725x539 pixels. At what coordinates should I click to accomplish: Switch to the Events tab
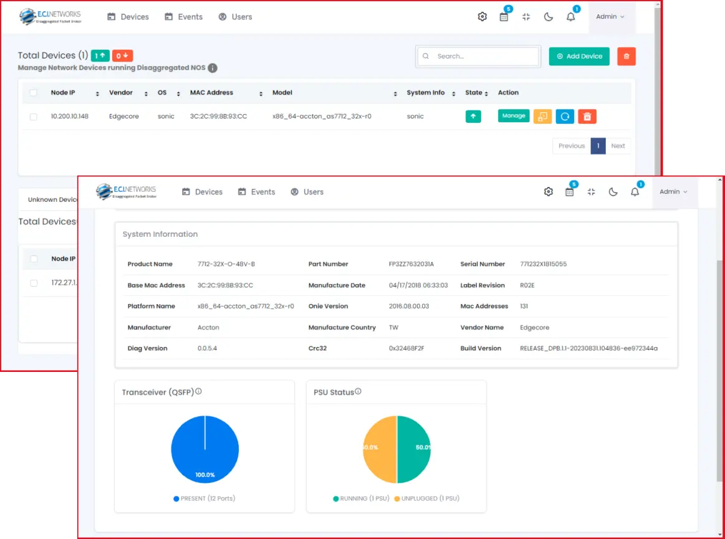point(183,17)
